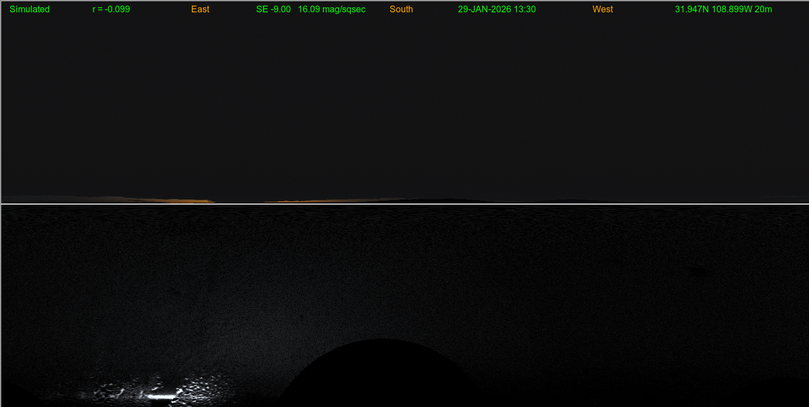Click the small dark spot in lower-right sky
This screenshot has height=407, width=809.
[698, 272]
